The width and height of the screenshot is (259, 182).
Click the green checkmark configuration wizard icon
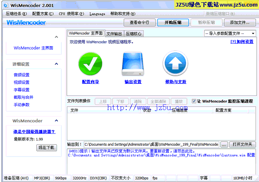click(90, 63)
